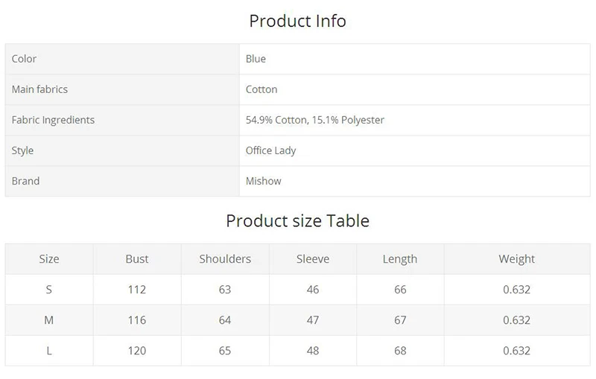The height and width of the screenshot is (379, 596).
Task: Click the Mishow brand value
Action: [264, 181]
